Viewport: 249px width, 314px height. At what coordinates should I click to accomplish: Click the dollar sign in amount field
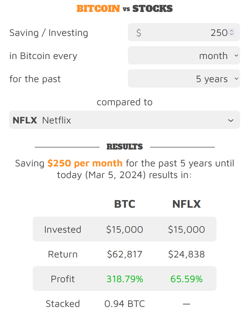(x=138, y=33)
